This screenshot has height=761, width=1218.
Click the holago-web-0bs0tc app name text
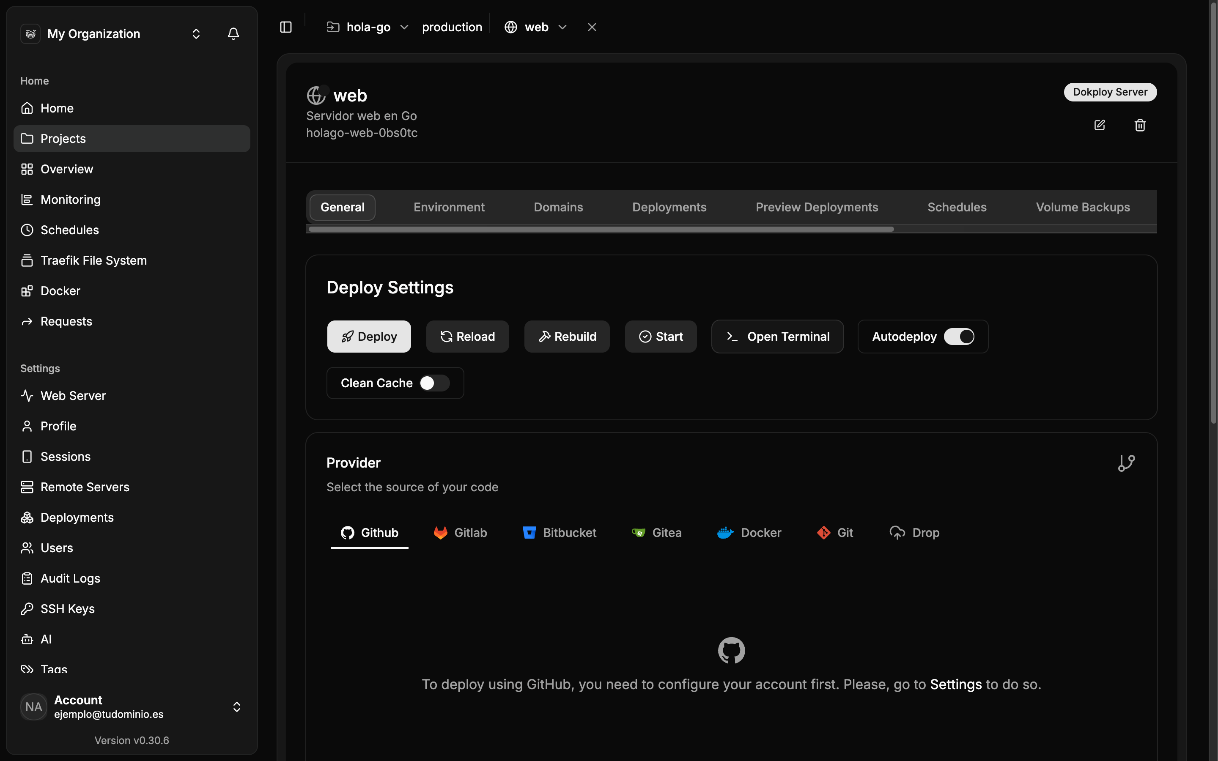(362, 133)
